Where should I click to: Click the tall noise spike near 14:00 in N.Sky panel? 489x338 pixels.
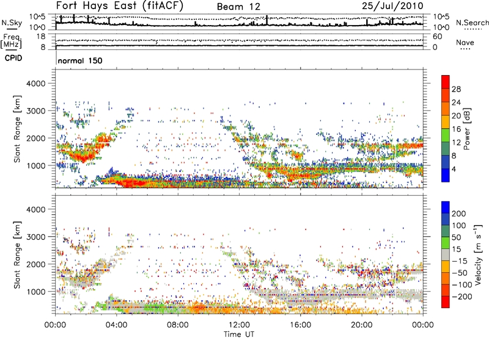tap(267, 20)
